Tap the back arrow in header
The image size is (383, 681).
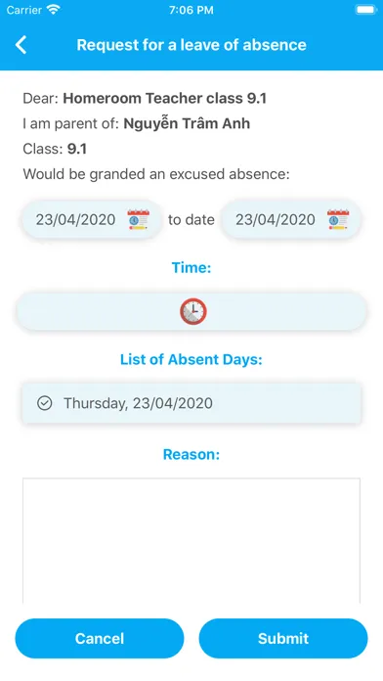point(21,45)
